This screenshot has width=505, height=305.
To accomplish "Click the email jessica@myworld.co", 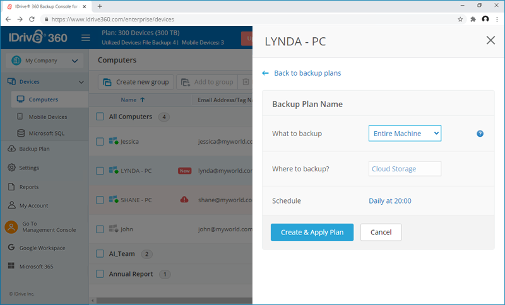I will [x=225, y=141].
